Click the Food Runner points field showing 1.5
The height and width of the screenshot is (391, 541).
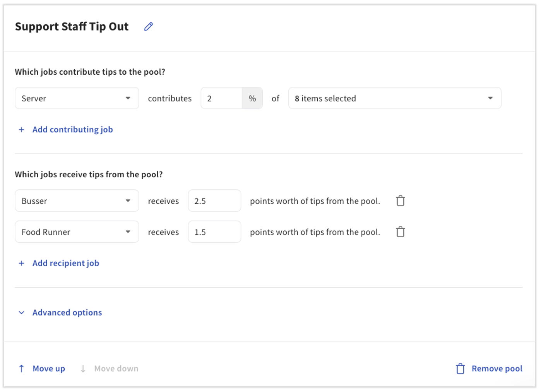click(x=214, y=232)
